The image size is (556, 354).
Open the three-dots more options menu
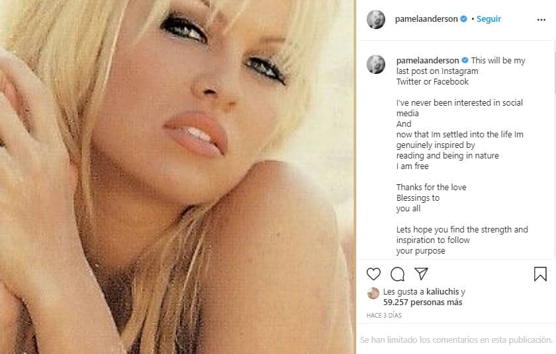541,20
